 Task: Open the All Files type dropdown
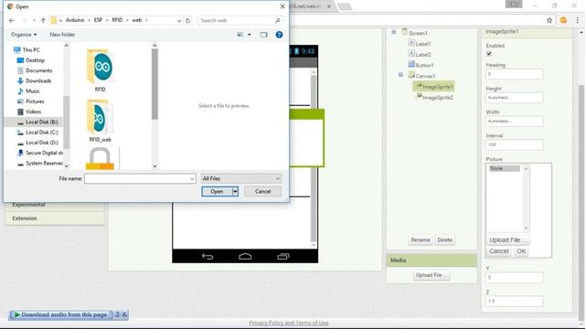pos(241,179)
